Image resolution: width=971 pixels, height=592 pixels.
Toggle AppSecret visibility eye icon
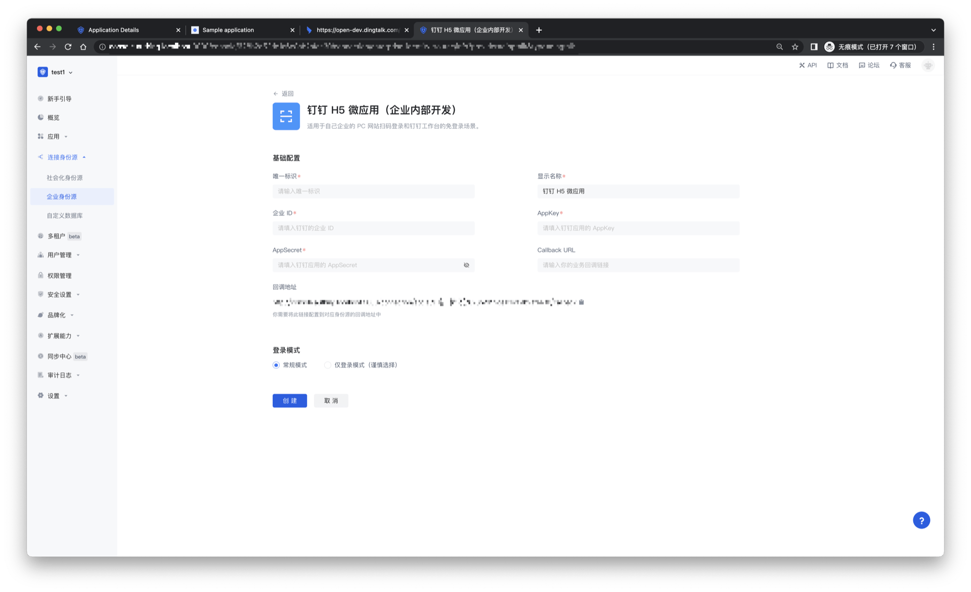466,265
